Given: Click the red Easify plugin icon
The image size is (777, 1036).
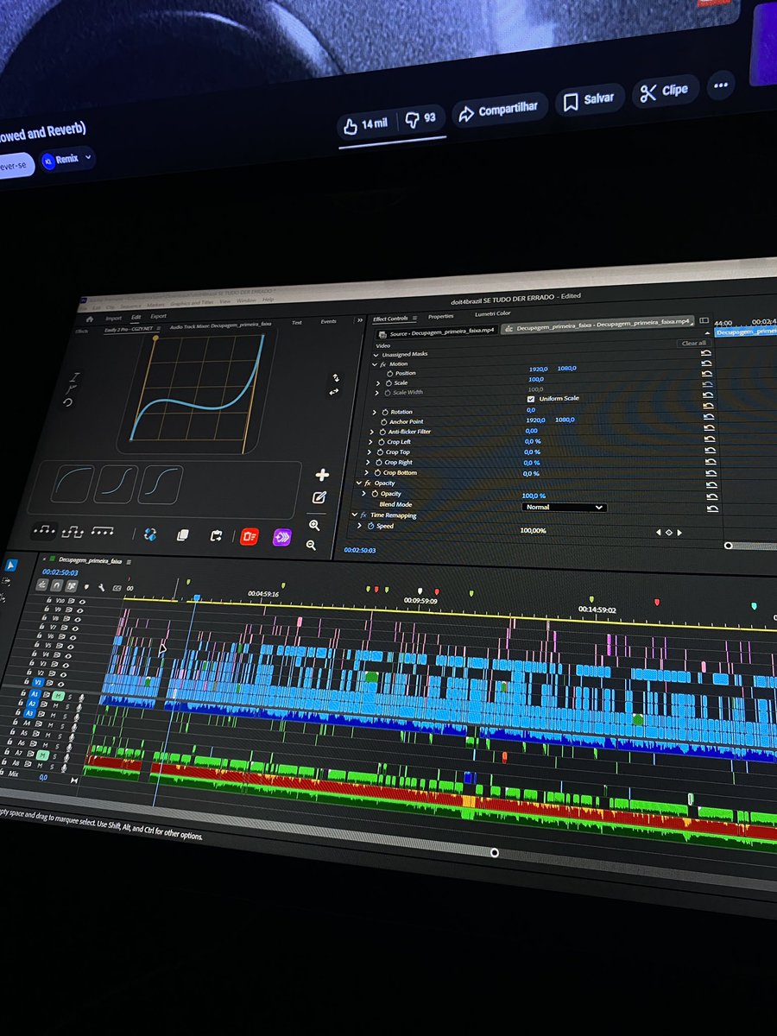Looking at the screenshot, I should [250, 537].
